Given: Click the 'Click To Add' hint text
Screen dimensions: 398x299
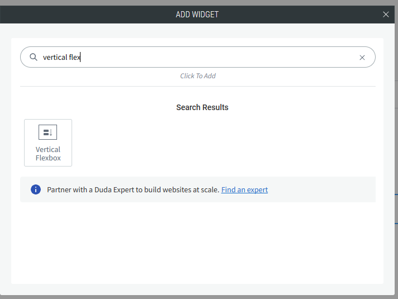Looking at the screenshot, I should pos(198,76).
